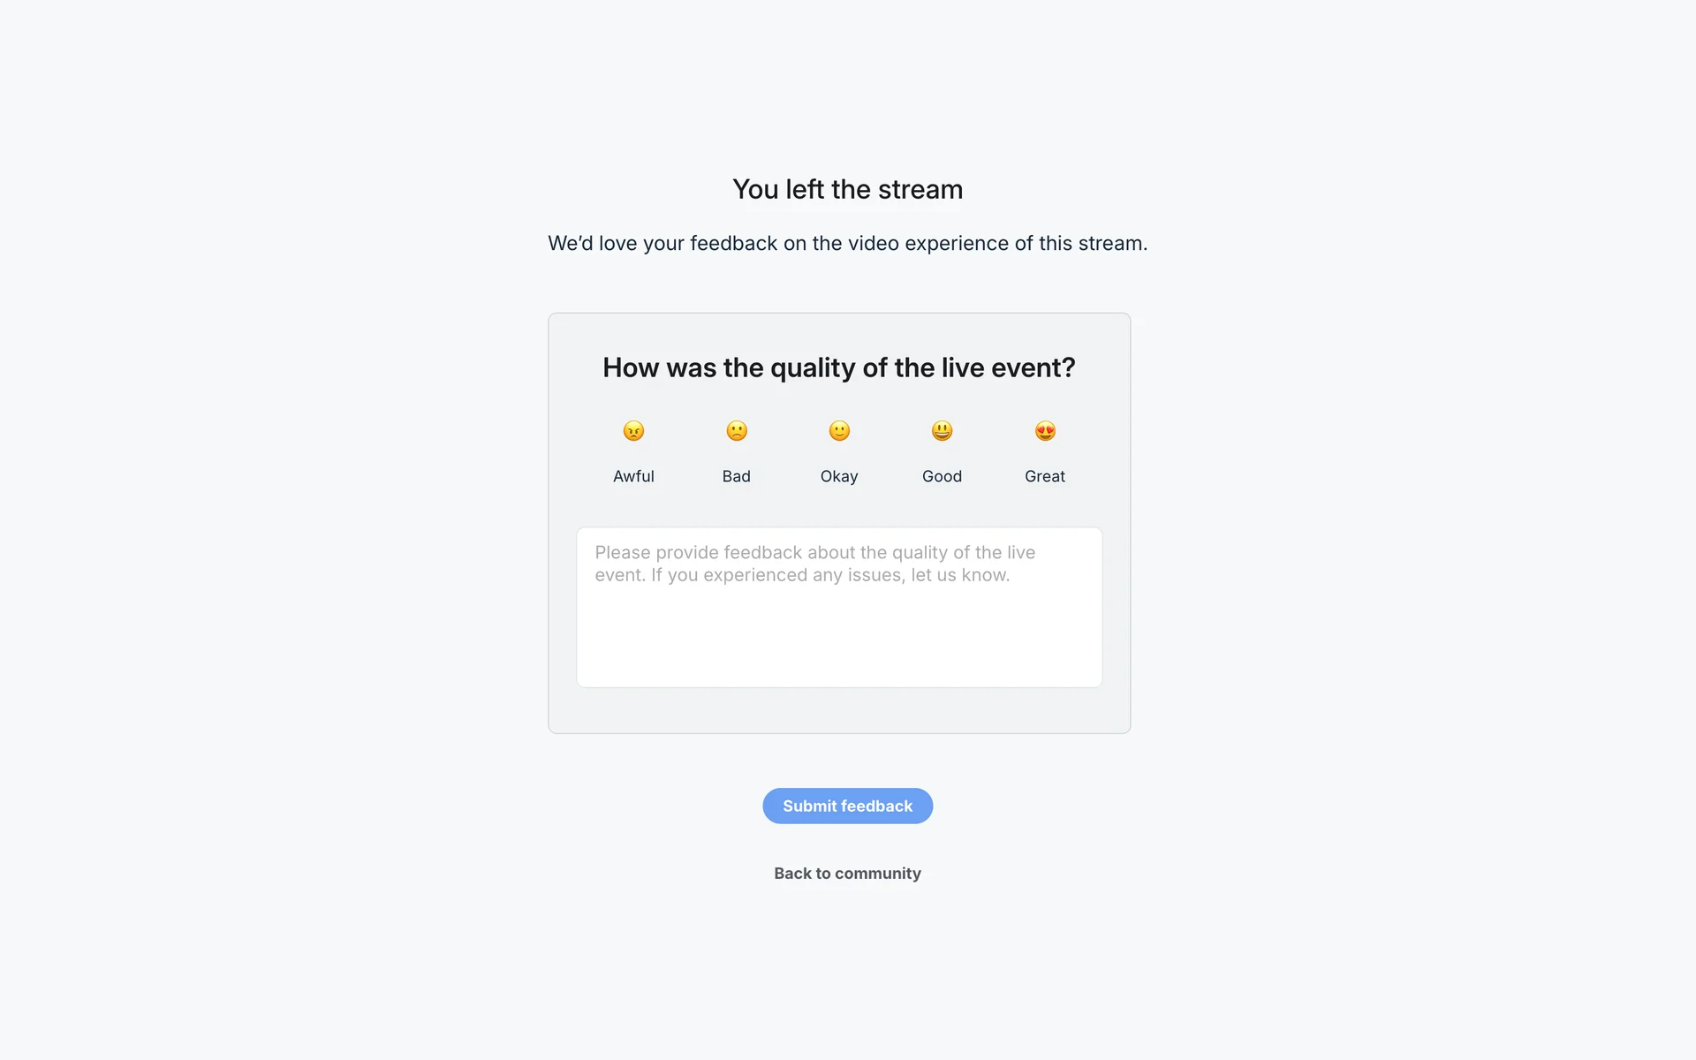The height and width of the screenshot is (1060, 1696).
Task: Choose the slightly smiling Okay emoji
Action: 839,431
